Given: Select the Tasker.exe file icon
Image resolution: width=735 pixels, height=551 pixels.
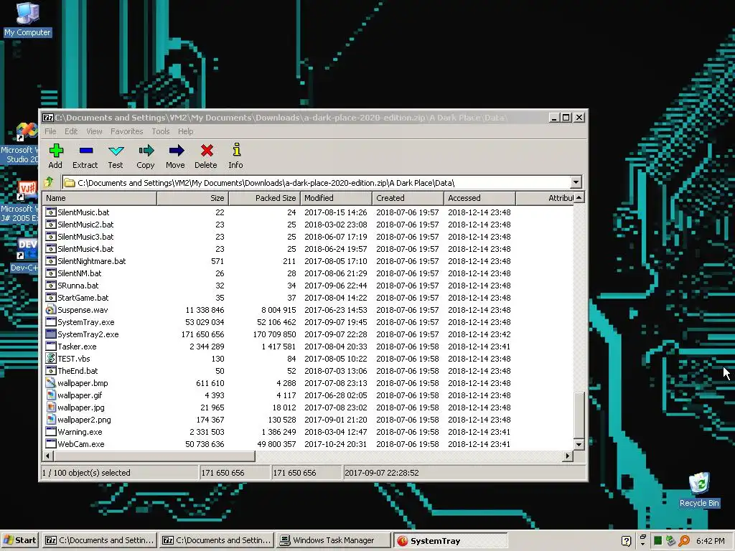Looking at the screenshot, I should [51, 347].
